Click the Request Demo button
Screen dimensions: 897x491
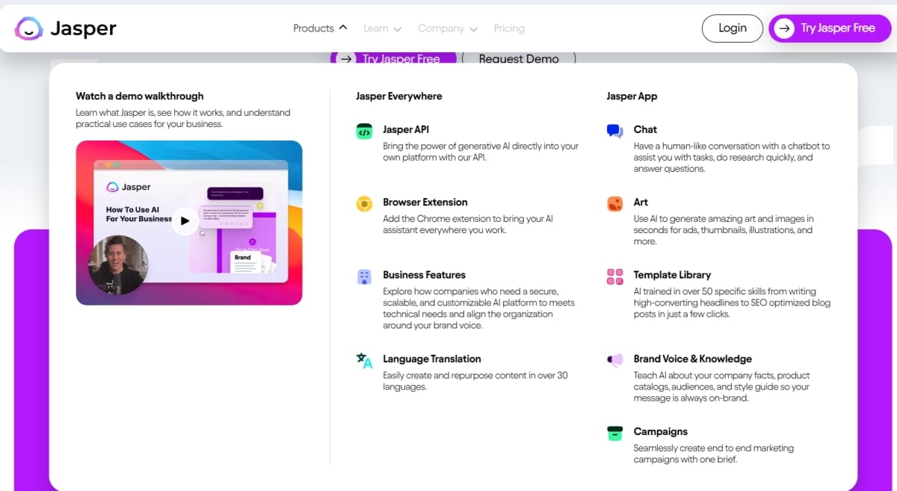(x=519, y=58)
